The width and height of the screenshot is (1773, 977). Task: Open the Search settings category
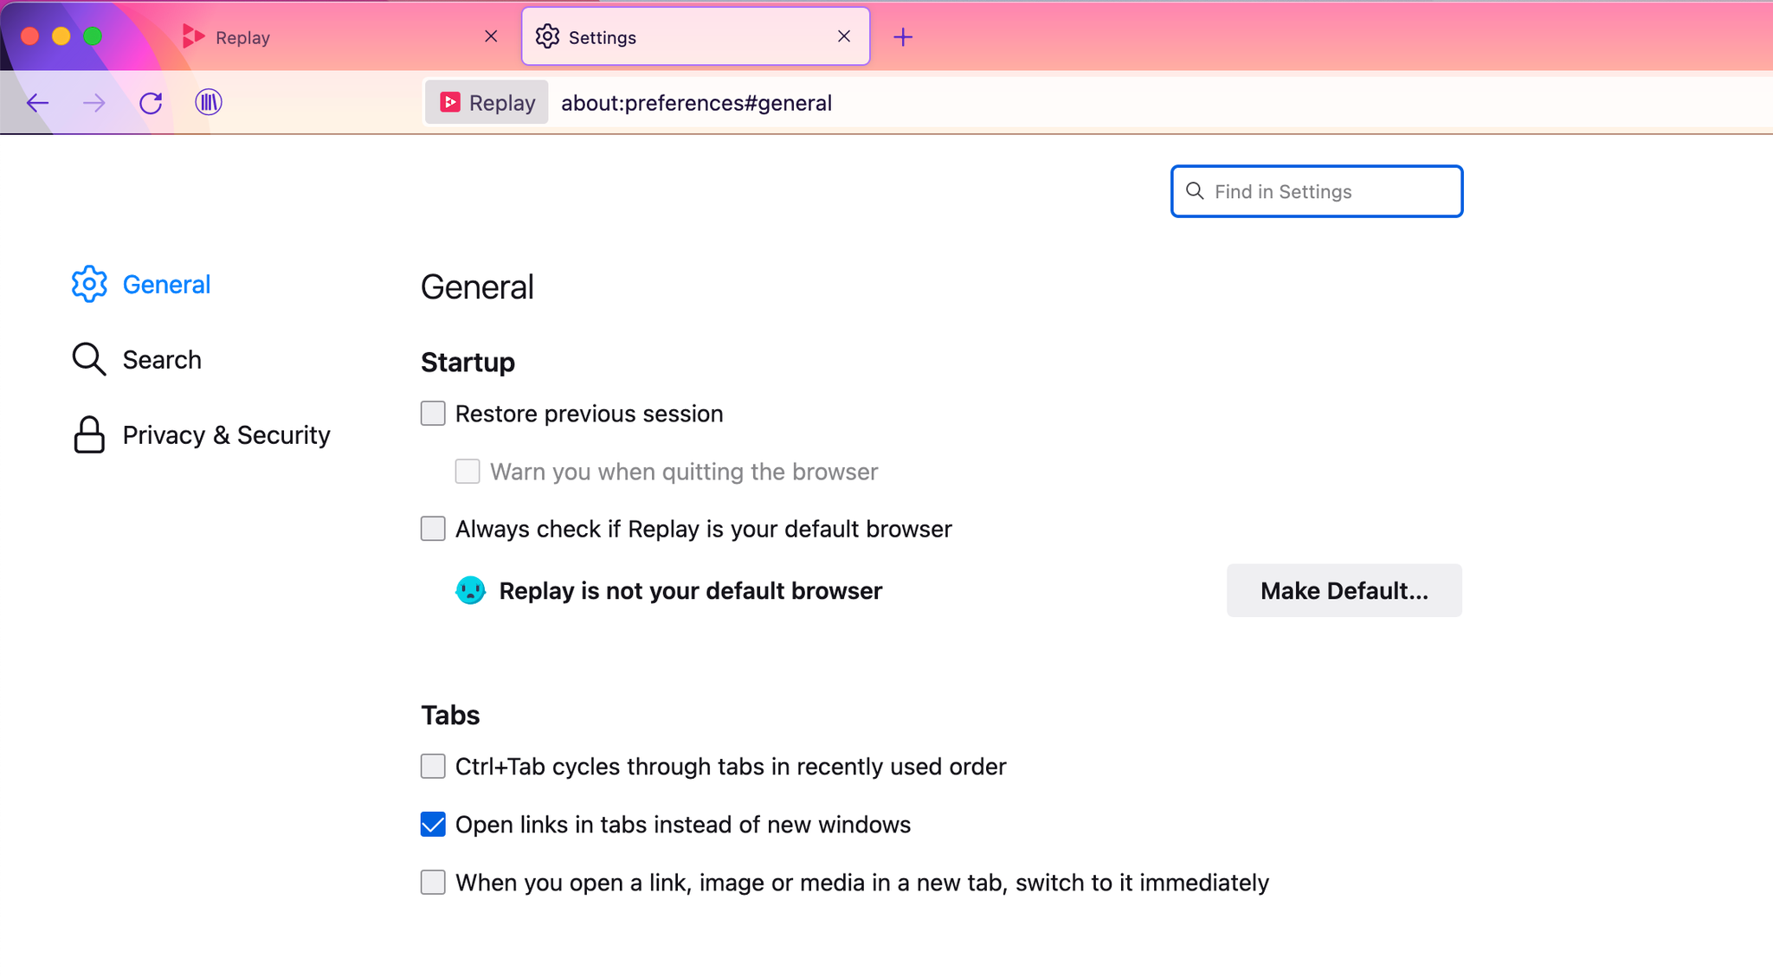pos(137,359)
